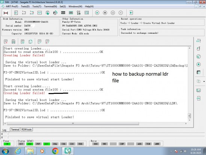Toggle the green Power ON indicator
The image size is (206, 155).
7,144
